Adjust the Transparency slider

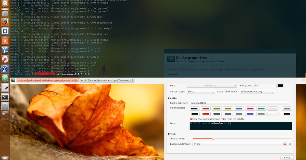pyautogui.click(x=213, y=138)
